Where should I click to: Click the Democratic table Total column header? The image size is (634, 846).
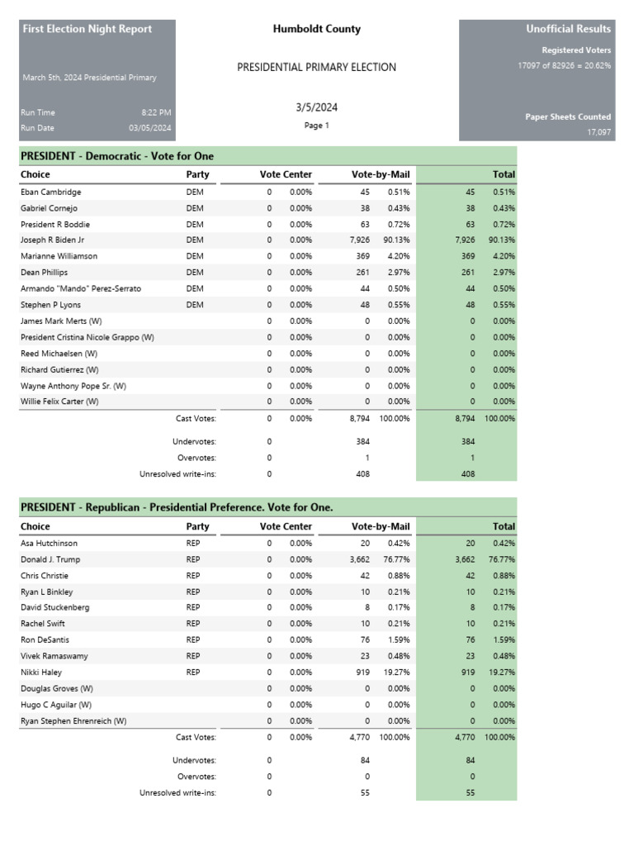(504, 174)
